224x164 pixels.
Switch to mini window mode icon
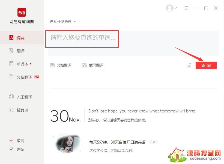point(186,8)
